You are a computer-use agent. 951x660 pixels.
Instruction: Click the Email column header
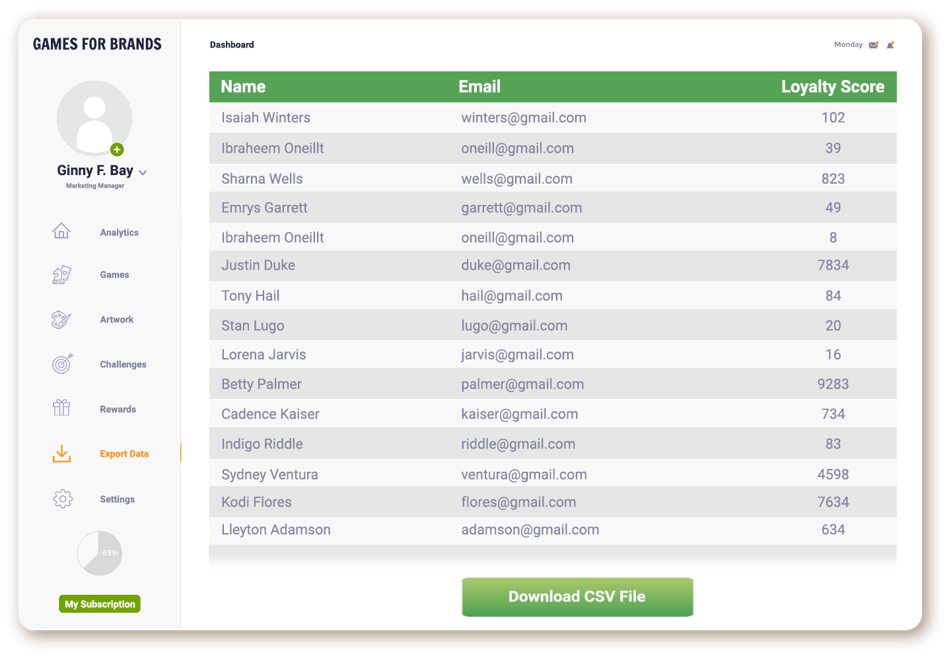click(x=479, y=87)
